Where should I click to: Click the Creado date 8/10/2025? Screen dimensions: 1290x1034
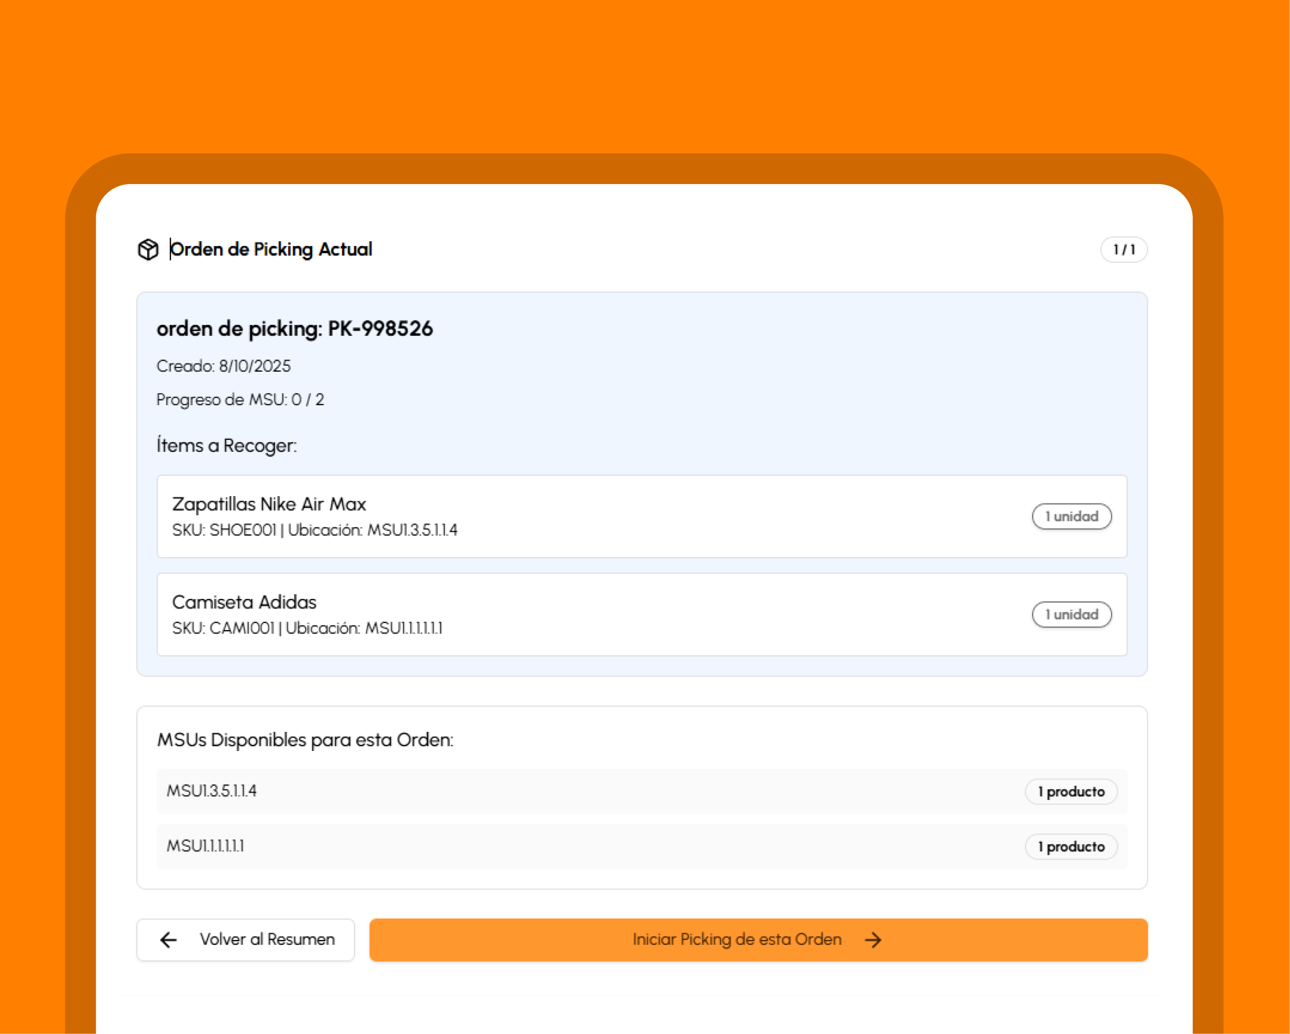[x=224, y=366]
